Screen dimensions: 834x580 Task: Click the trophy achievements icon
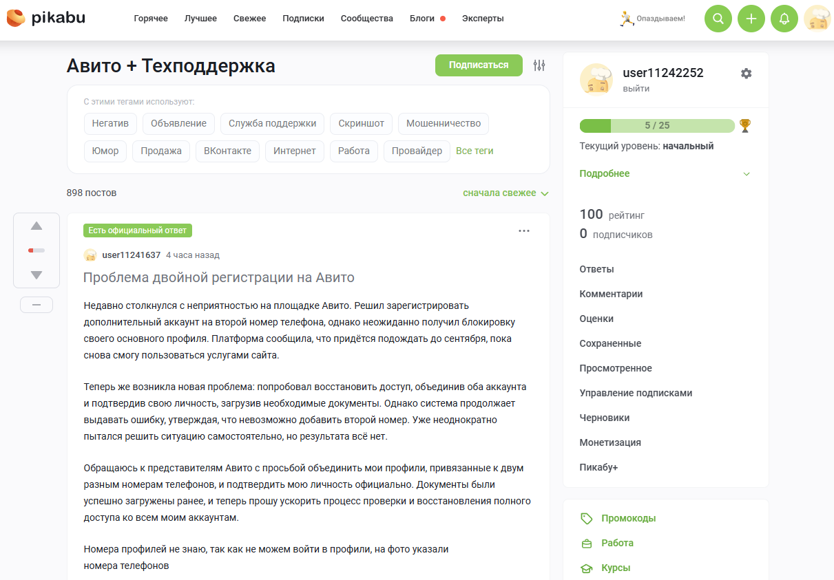click(x=744, y=125)
